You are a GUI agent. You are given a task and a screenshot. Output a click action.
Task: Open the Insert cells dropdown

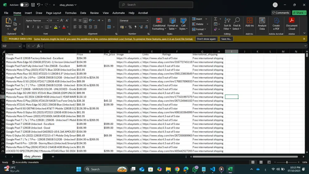[x=206, y=19]
